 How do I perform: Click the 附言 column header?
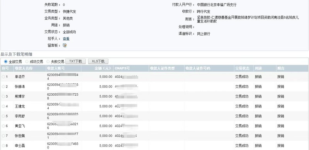281,68
